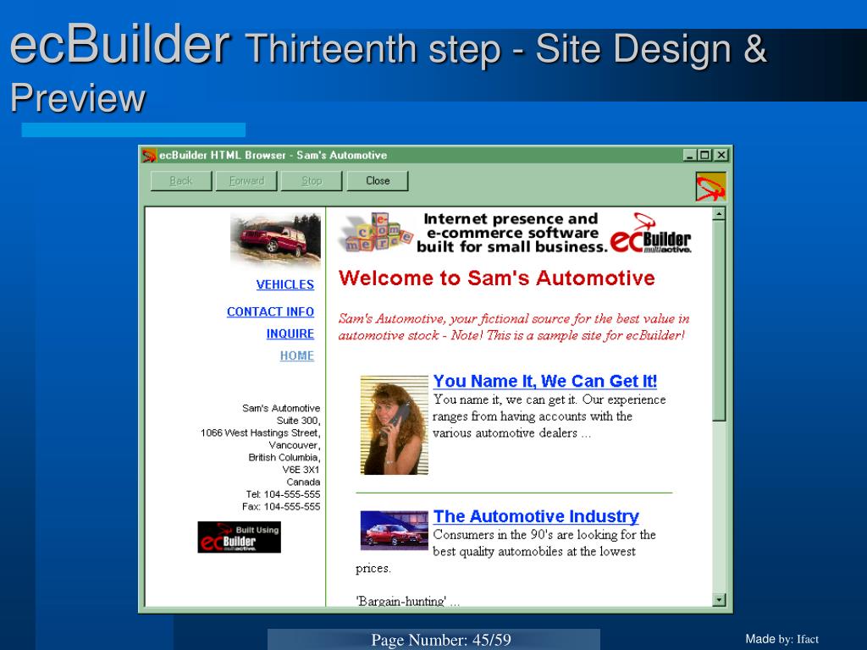
Task: Open the CONTACT INFO link
Action: 270,311
